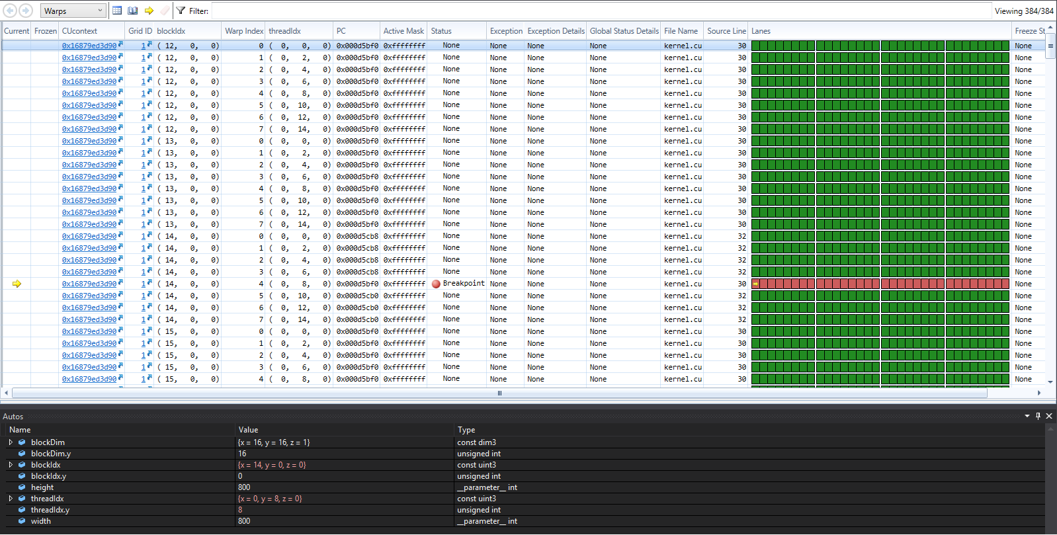Click the vertical scroll down arrow of the warps table

point(1050,382)
